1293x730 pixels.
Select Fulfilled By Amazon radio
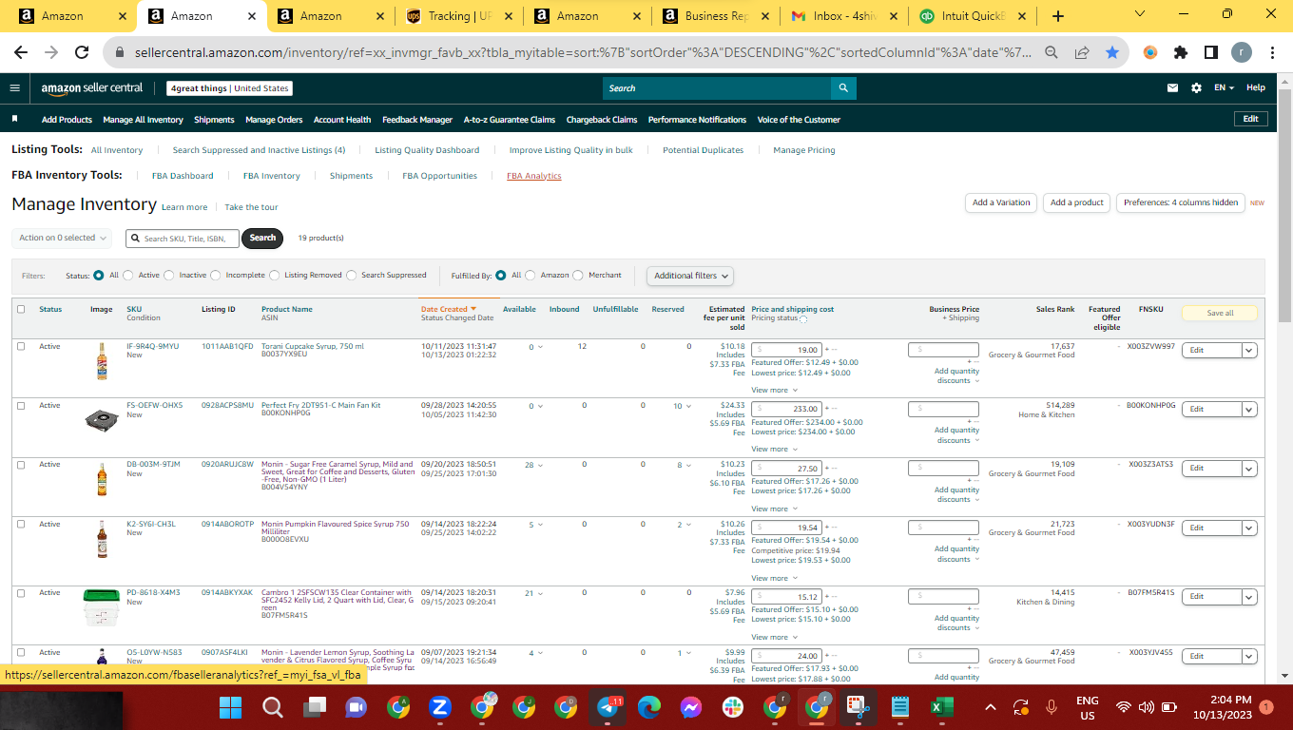point(531,276)
